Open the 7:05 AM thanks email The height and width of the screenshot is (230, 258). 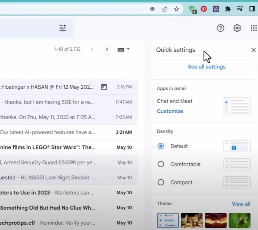pos(69,117)
